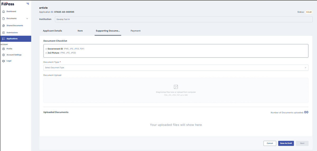
Task: Open Account Settings
Action: pos(14,55)
